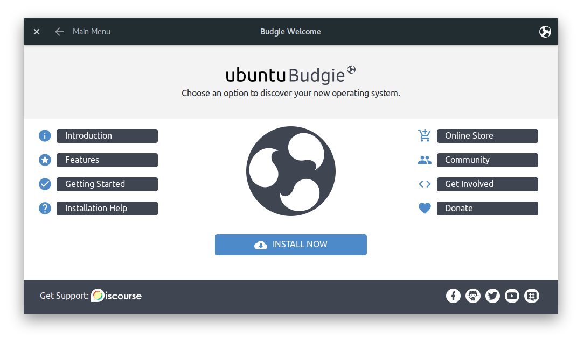Click the heart icon beside Donate
This screenshot has width=584, height=345.
click(425, 209)
